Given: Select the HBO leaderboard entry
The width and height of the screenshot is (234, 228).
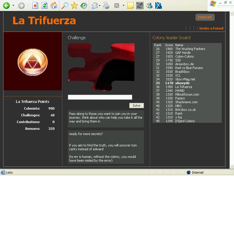Looking at the screenshot, I should click(x=187, y=106).
